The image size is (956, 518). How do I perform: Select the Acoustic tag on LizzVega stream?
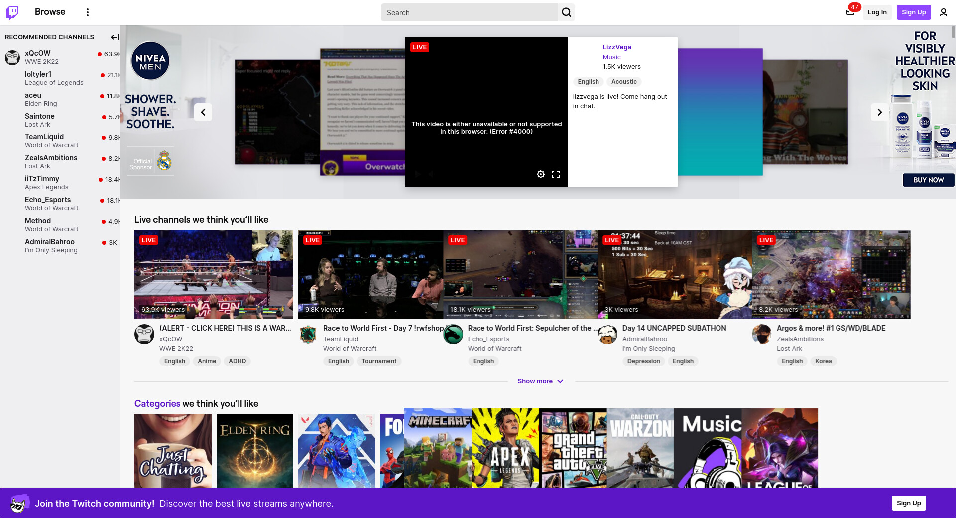[623, 82]
